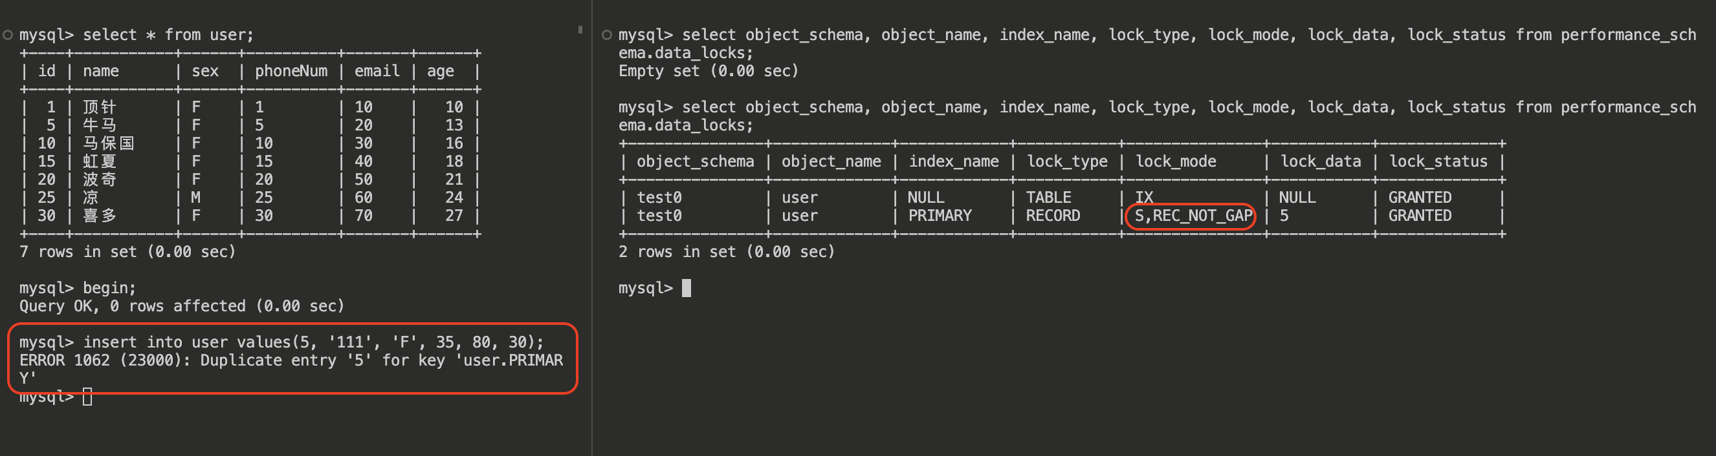Click the circled S,REC_NOT_GAP lock mode value
Viewport: 1716px width, 456px height.
(1192, 216)
